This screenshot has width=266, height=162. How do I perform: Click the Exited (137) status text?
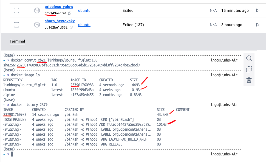133,25
